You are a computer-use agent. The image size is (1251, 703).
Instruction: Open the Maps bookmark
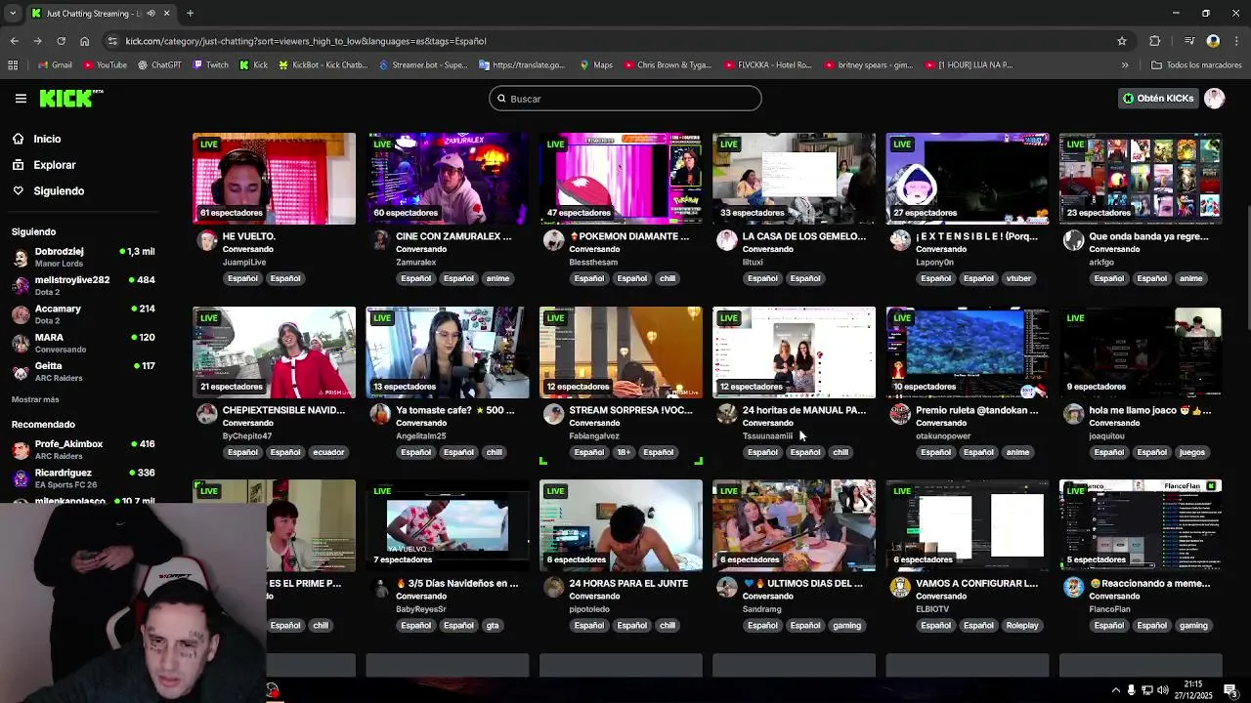tap(596, 65)
